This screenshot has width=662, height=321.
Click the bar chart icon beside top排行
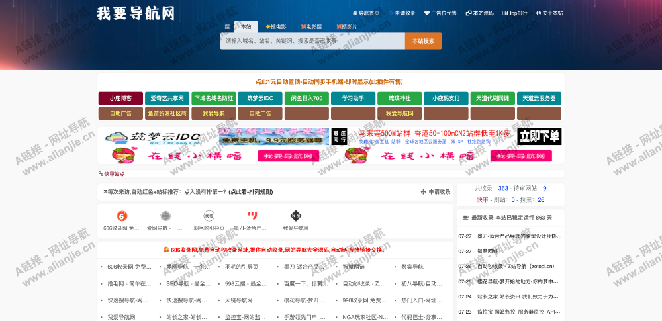pos(505,13)
